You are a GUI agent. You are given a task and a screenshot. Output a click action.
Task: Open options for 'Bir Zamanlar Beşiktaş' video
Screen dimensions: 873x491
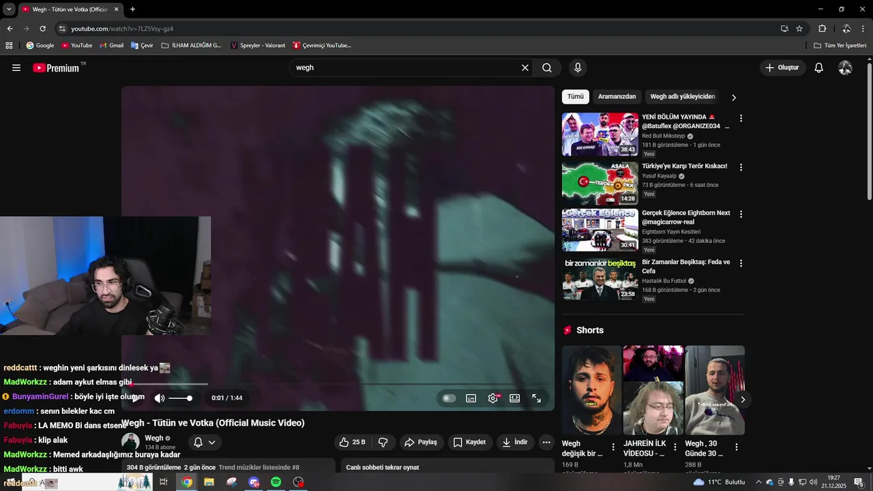click(741, 263)
